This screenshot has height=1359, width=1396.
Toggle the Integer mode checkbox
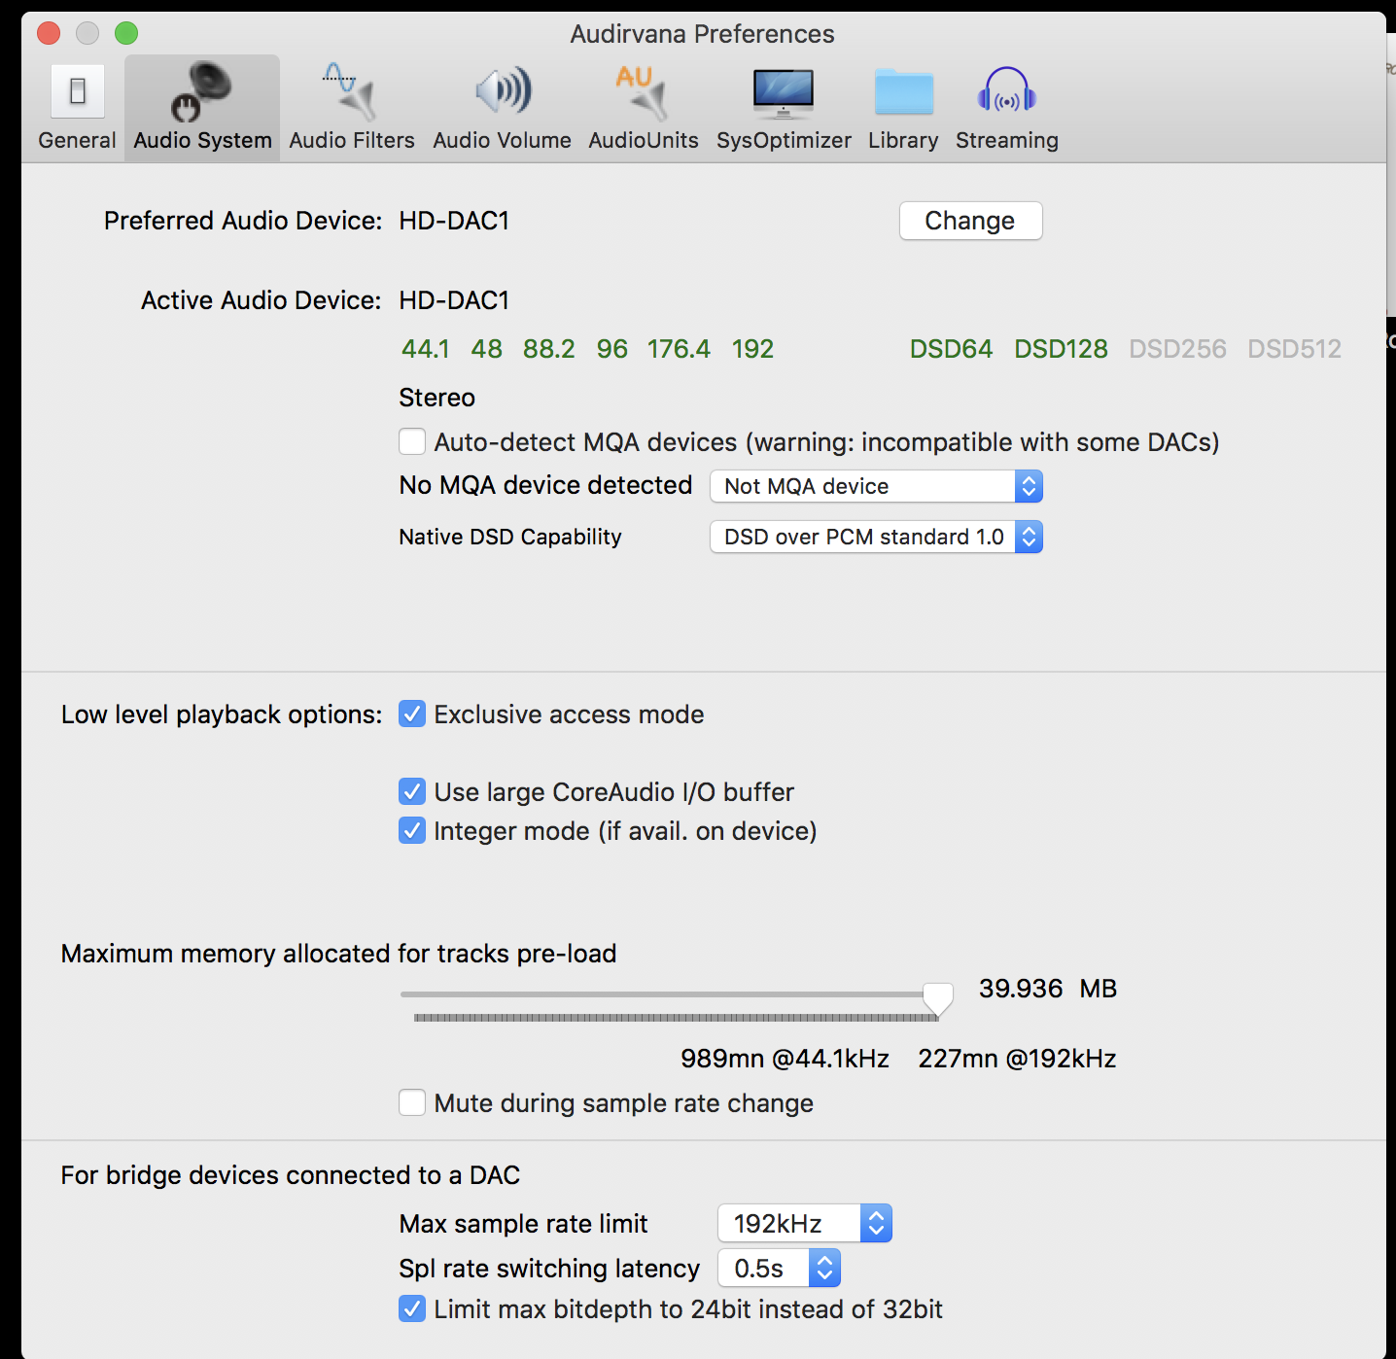pos(412,830)
